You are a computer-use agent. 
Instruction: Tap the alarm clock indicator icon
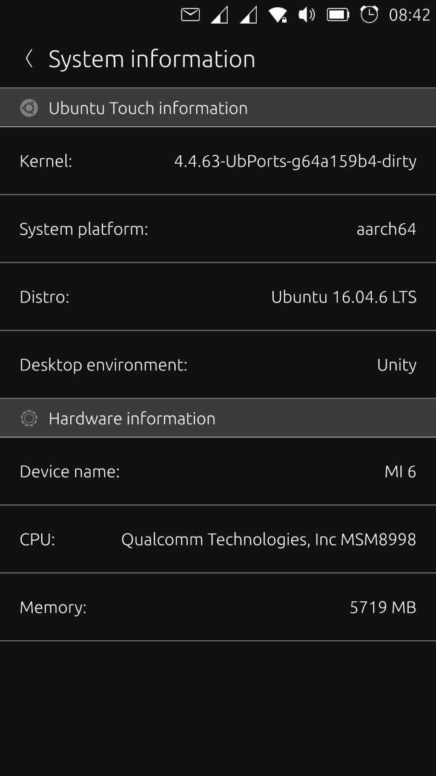click(369, 15)
